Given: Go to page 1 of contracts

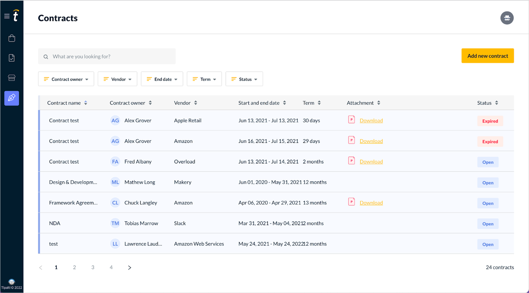Looking at the screenshot, I should coord(56,267).
